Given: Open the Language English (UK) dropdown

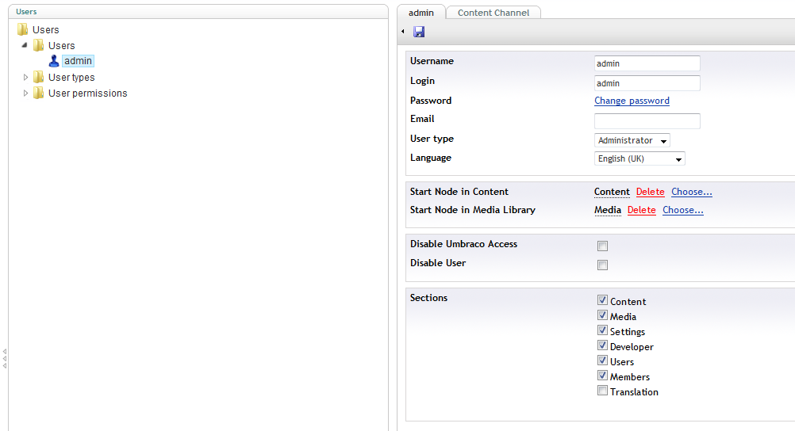Looking at the screenshot, I should (639, 158).
